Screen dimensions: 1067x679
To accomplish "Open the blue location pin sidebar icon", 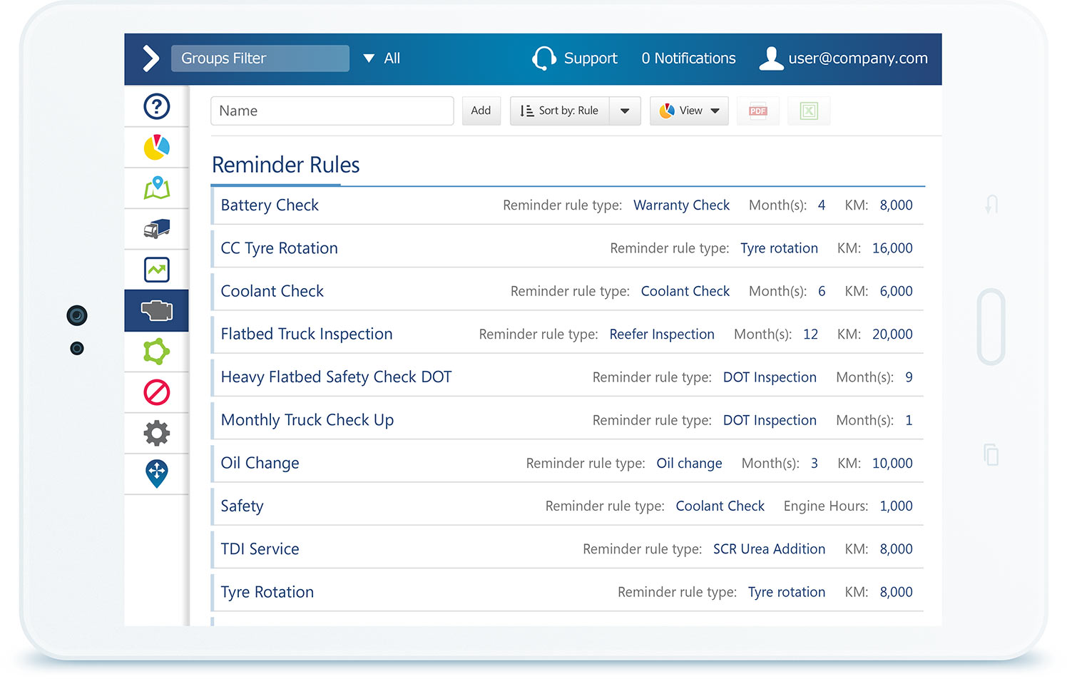I will click(157, 474).
